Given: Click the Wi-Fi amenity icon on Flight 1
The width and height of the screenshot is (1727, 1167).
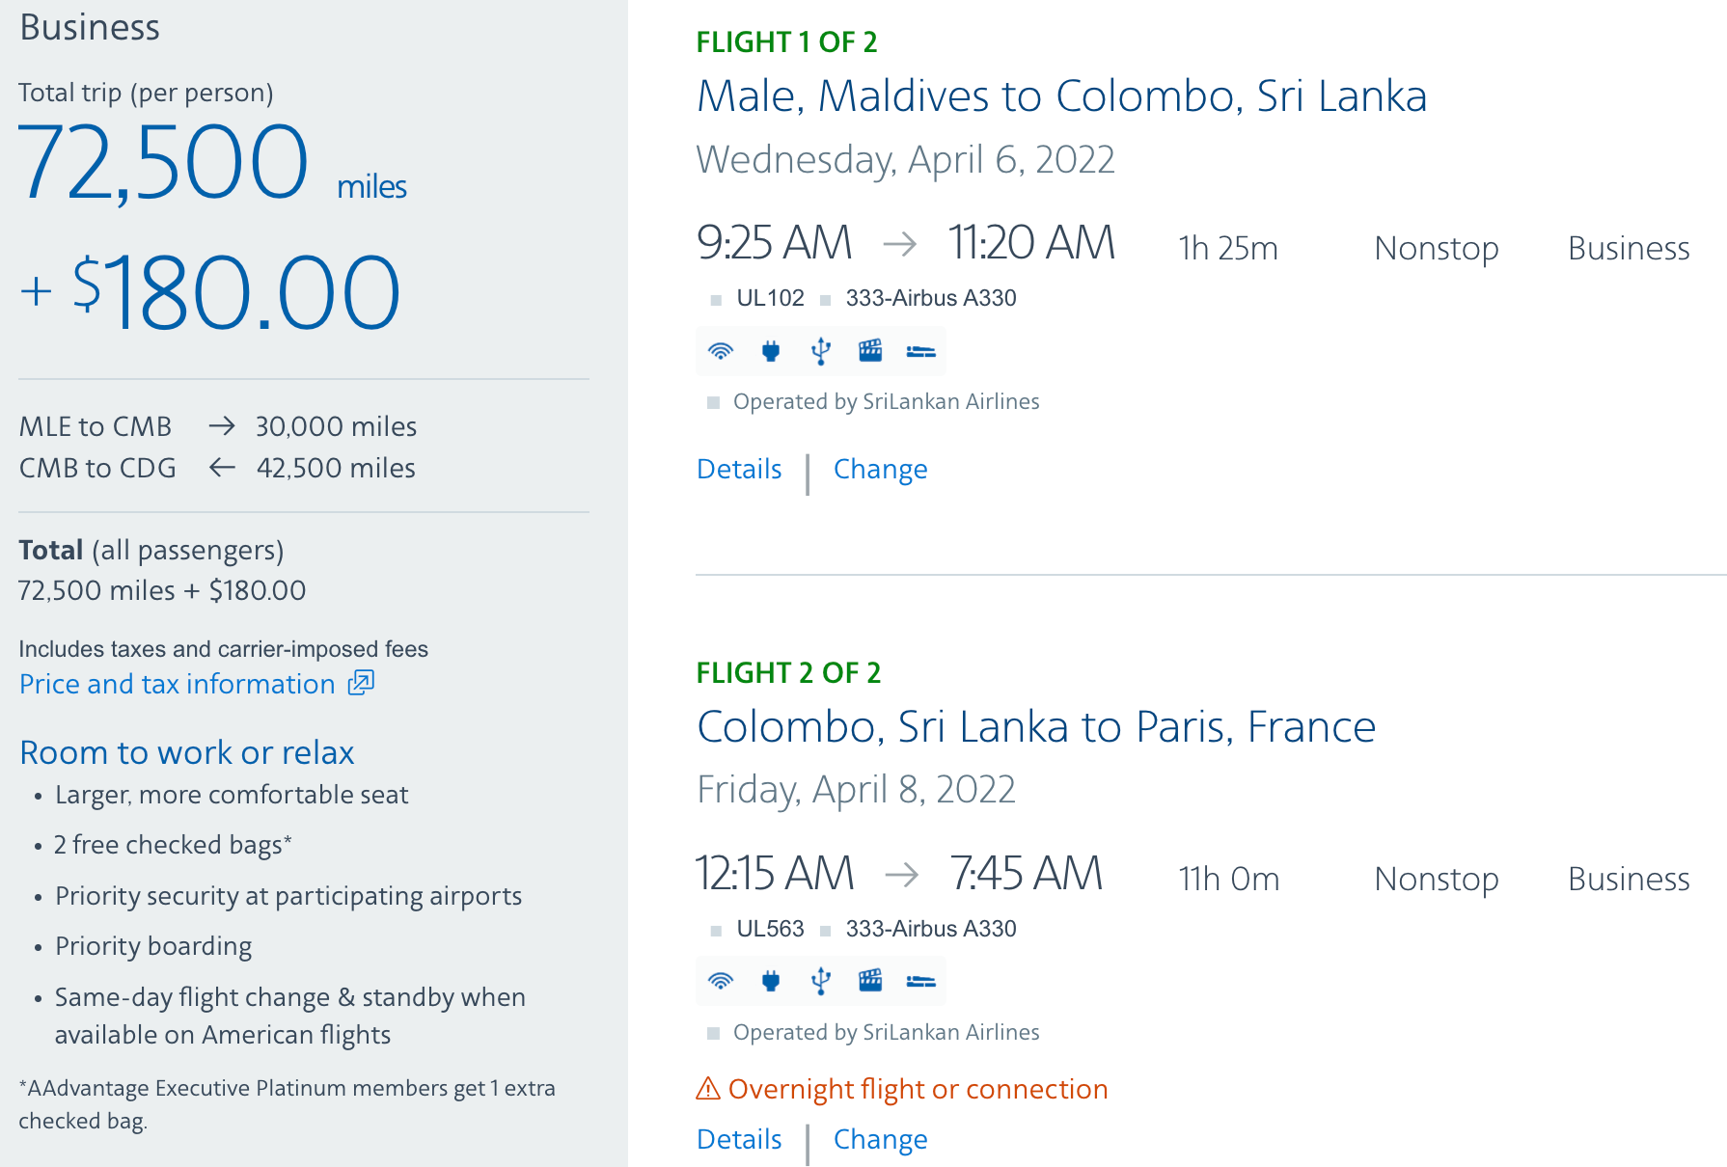Looking at the screenshot, I should (719, 351).
